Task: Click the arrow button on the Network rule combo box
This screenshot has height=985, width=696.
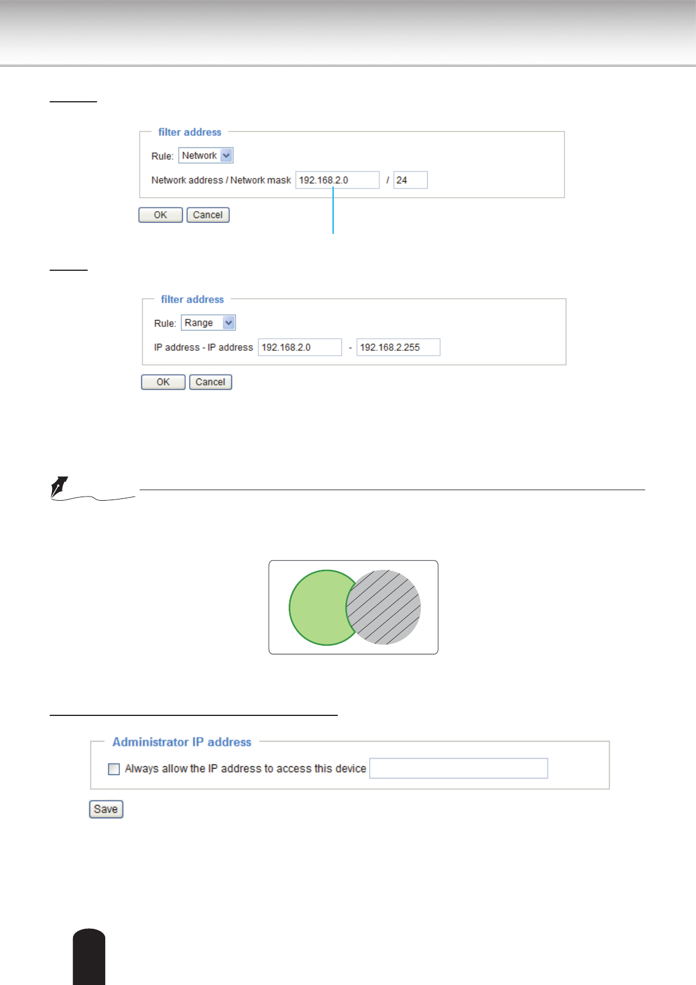Action: point(227,156)
